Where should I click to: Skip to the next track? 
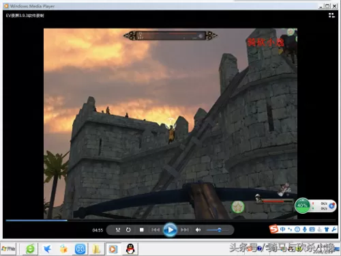click(x=185, y=230)
